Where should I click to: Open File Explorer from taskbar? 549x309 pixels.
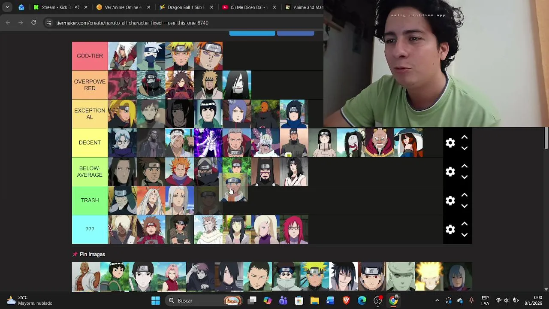click(314, 301)
